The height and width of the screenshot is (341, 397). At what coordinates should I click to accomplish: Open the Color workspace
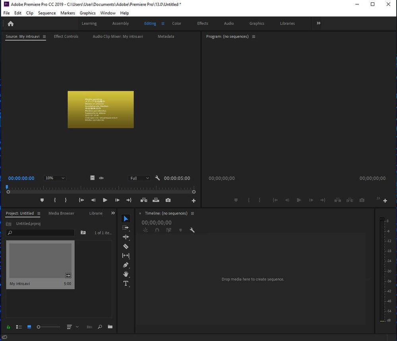pyautogui.click(x=176, y=23)
